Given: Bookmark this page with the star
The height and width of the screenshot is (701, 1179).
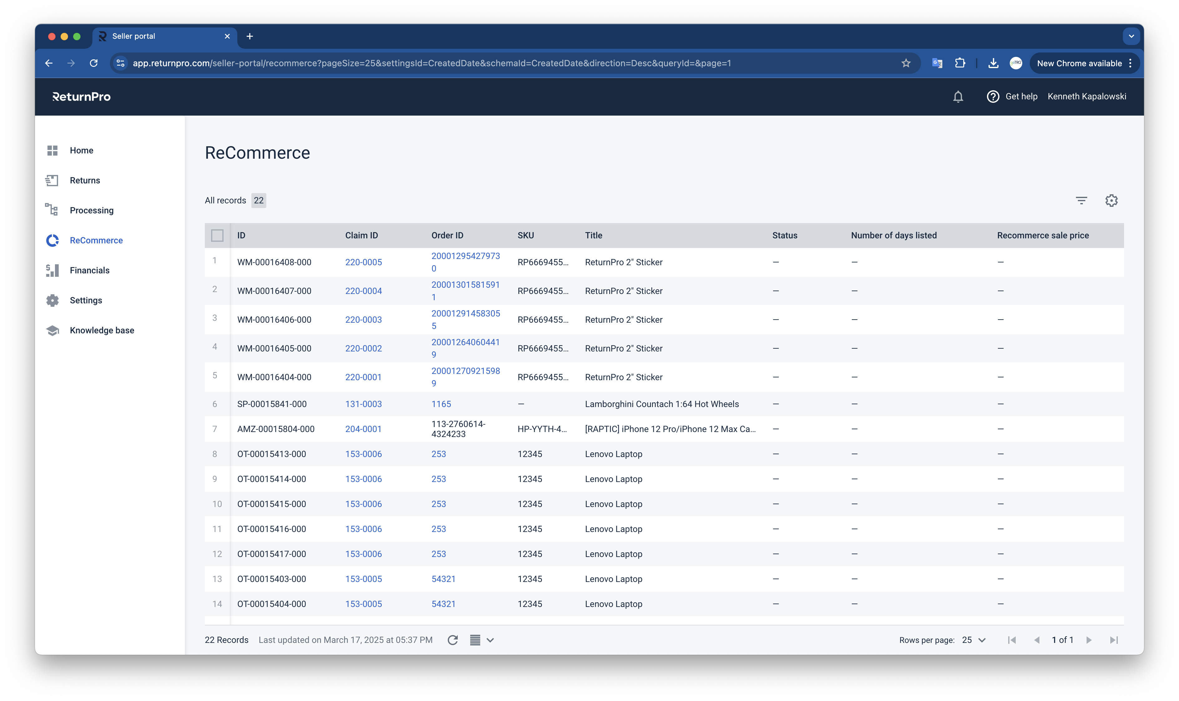Looking at the screenshot, I should (905, 63).
